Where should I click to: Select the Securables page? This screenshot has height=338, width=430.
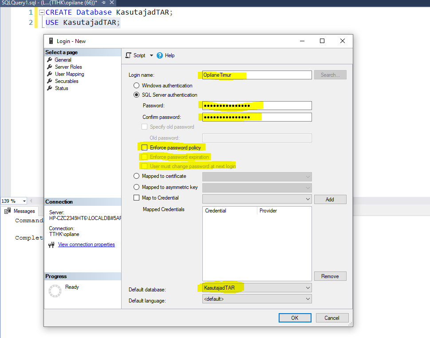coord(66,81)
